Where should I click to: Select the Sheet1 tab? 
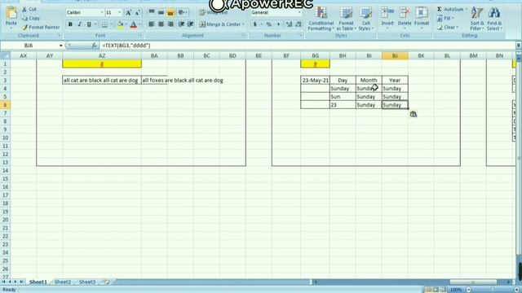(38, 282)
